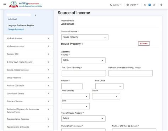
Task: Open Type of House Property dropdown
Action: 83,119
